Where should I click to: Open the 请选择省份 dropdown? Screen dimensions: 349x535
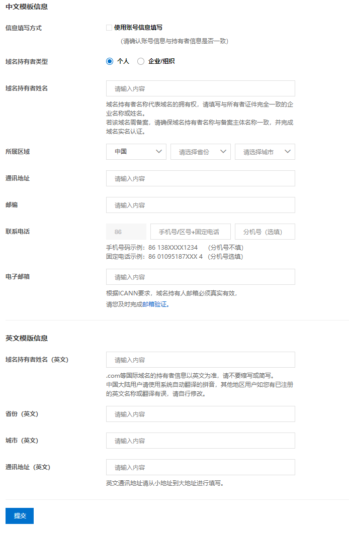pos(201,152)
